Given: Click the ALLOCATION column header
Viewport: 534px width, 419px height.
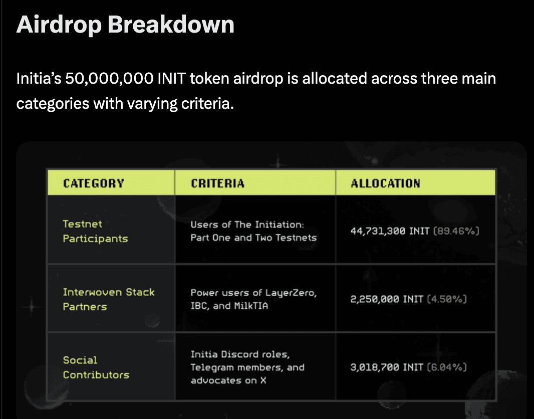Looking at the screenshot, I should tap(385, 183).
